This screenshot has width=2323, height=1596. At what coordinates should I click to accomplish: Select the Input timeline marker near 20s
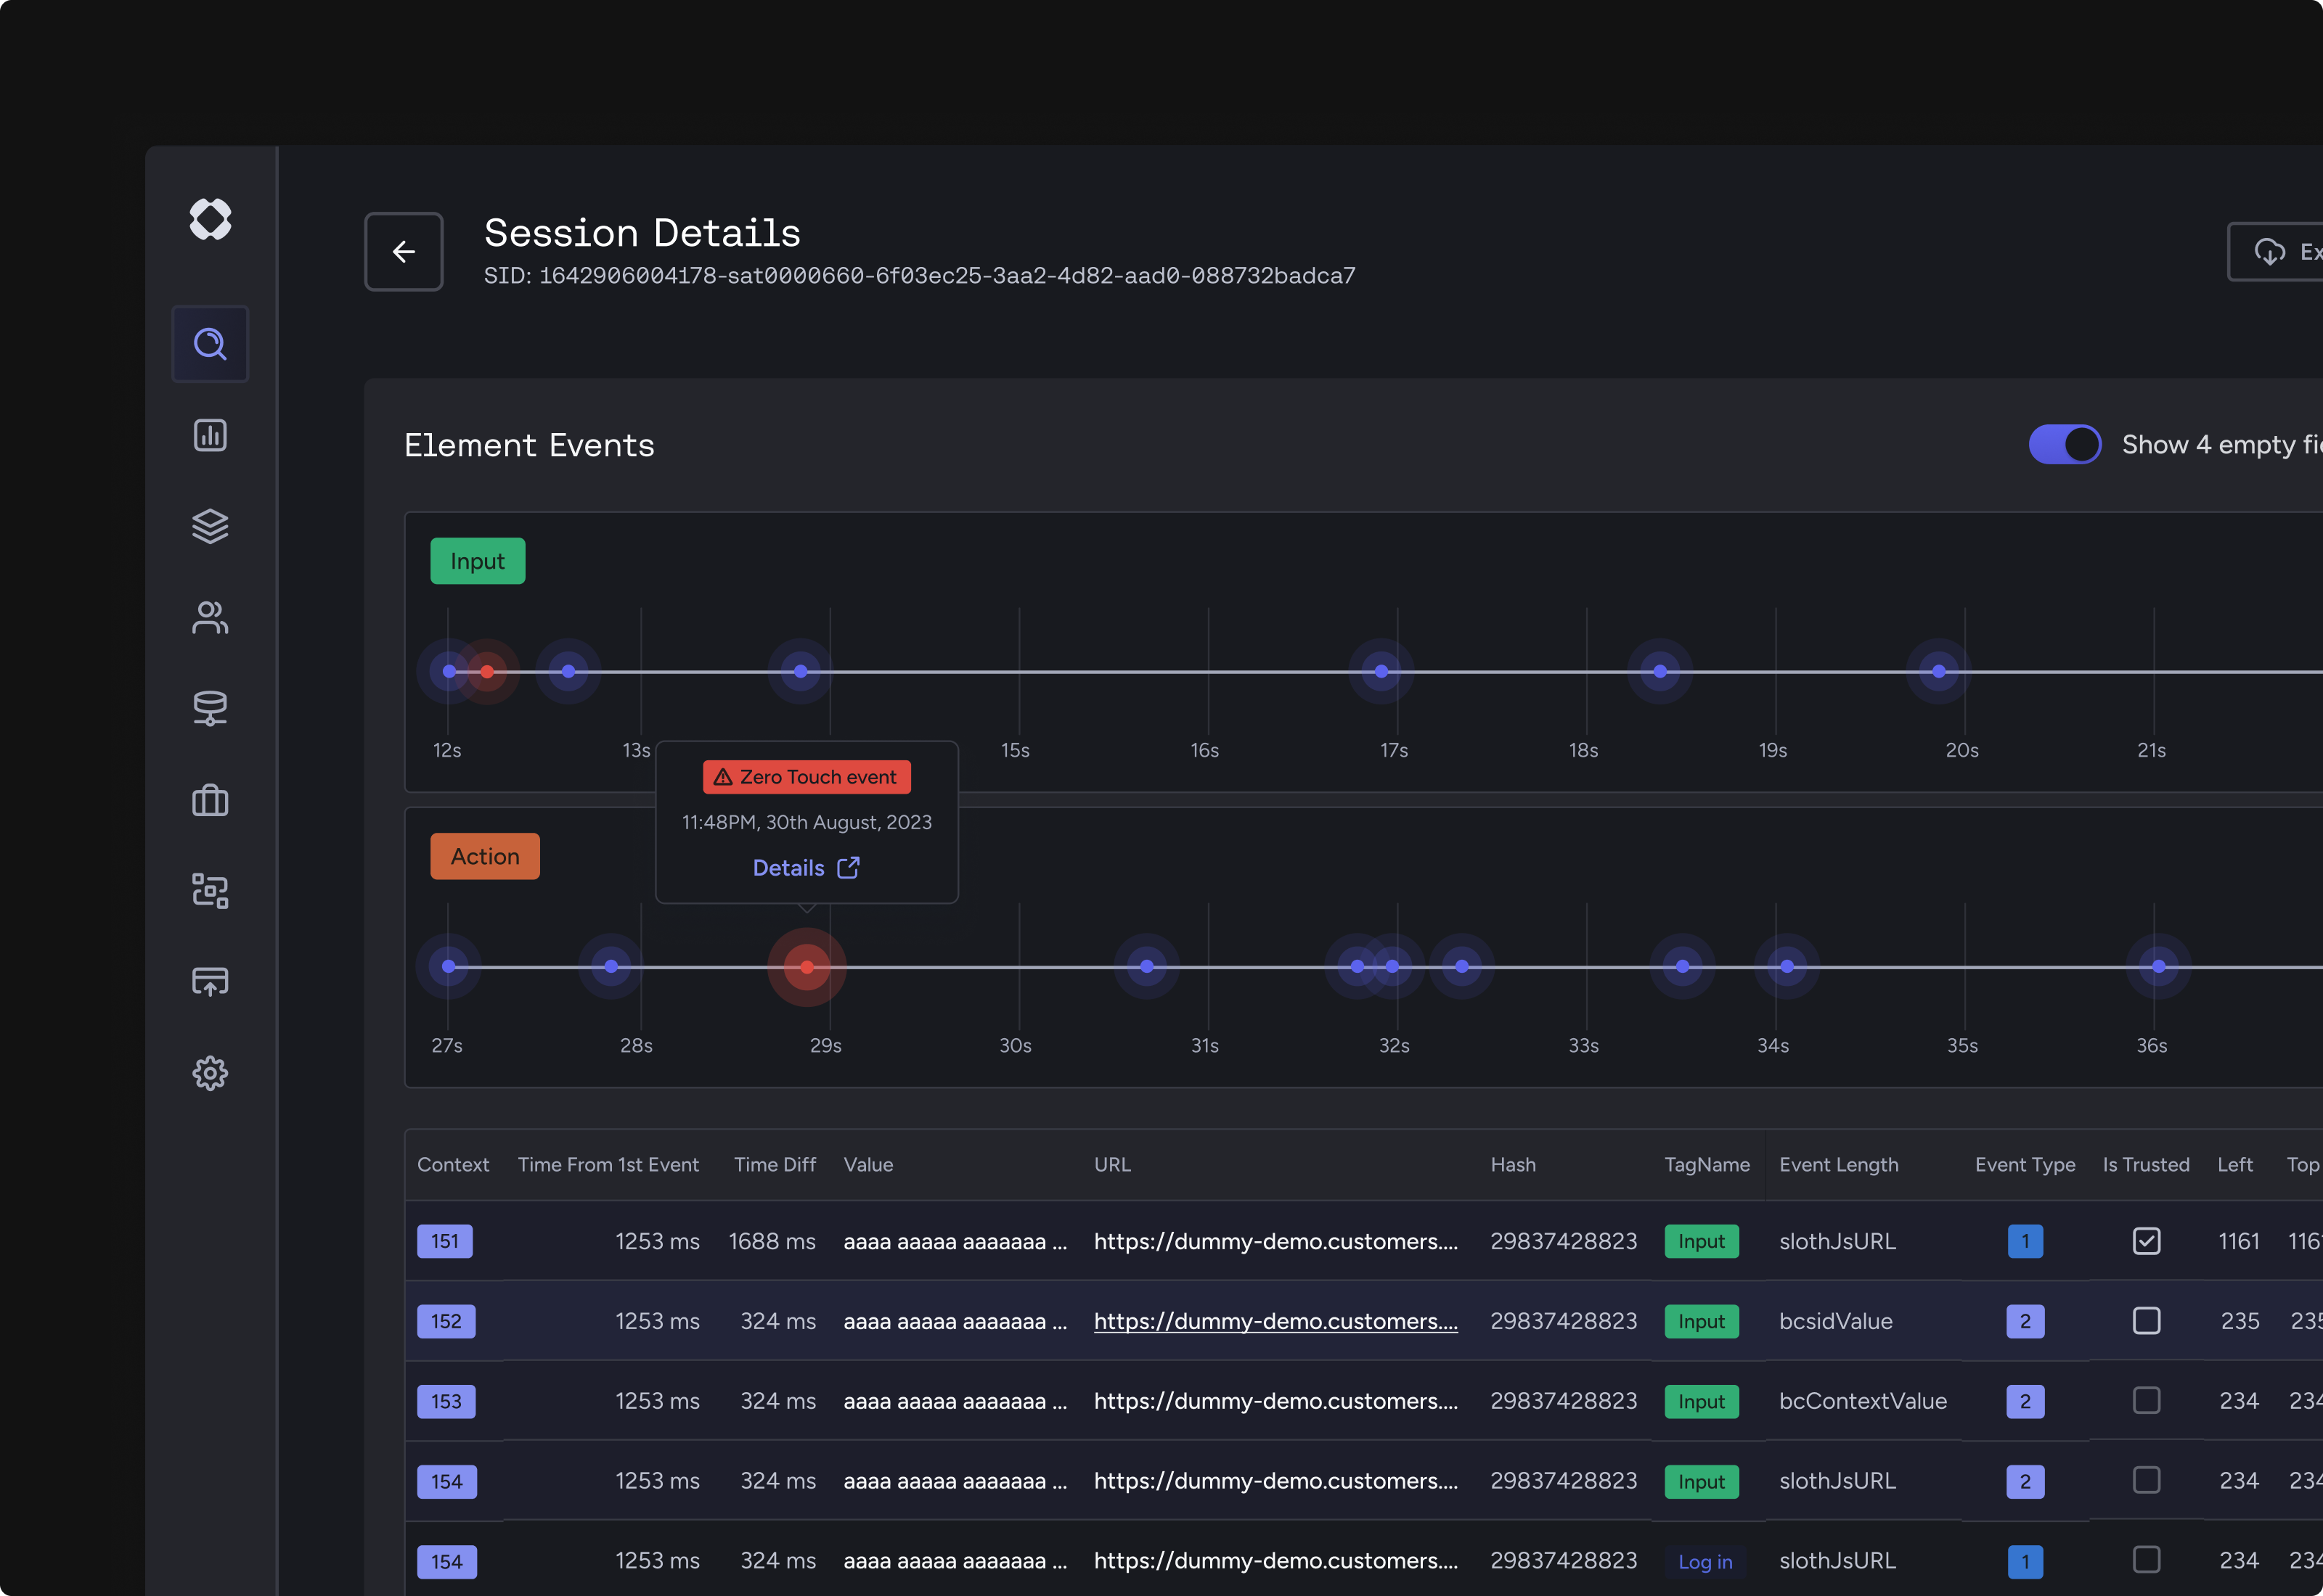1939,671
